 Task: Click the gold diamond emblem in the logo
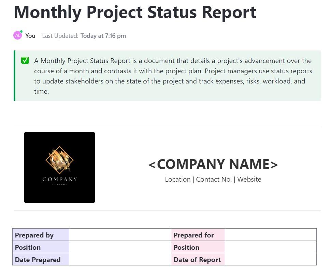60,160
